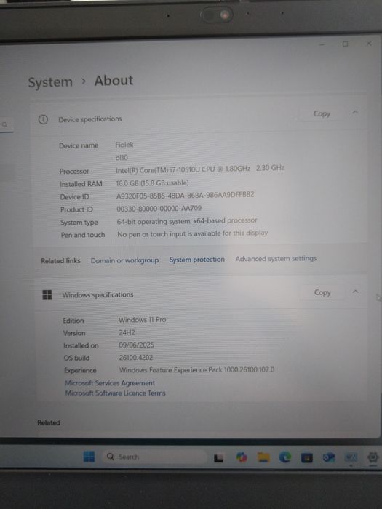Maximize the Settings window
This screenshot has width=382, height=509.
[346, 44]
